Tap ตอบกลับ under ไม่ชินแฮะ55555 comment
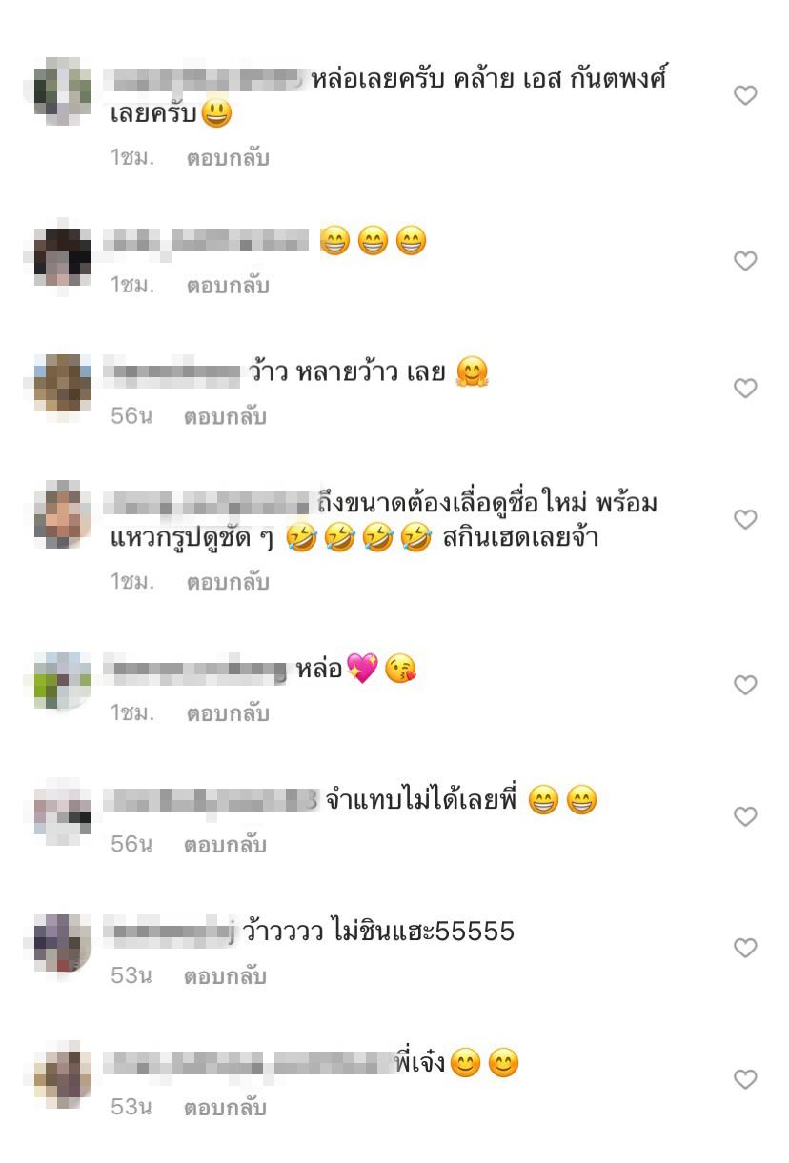 point(225,976)
